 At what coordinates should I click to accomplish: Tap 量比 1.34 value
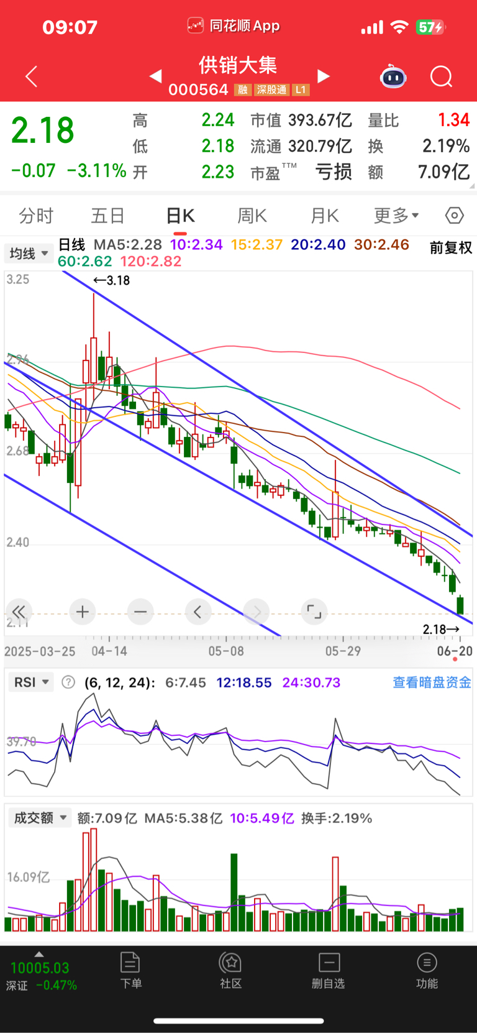point(419,120)
